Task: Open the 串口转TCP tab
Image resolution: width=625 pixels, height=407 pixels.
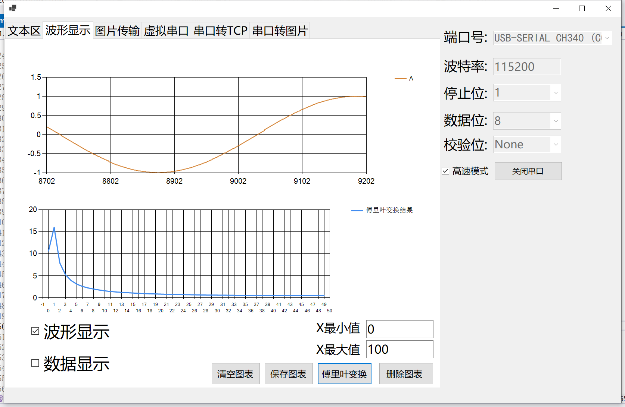Action: pos(220,31)
